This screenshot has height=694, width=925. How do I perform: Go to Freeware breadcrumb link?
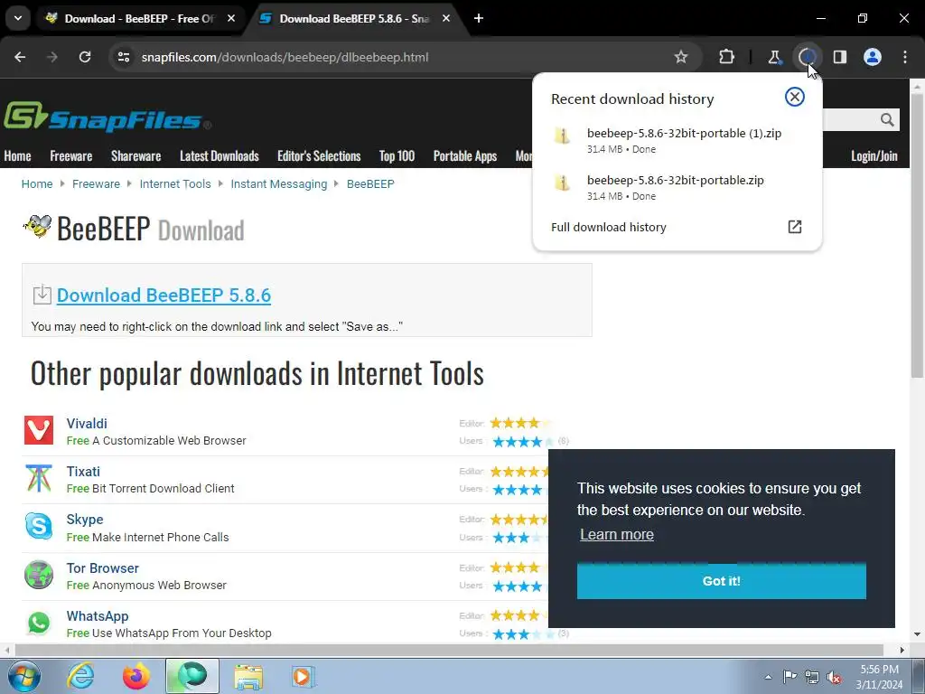point(96,184)
